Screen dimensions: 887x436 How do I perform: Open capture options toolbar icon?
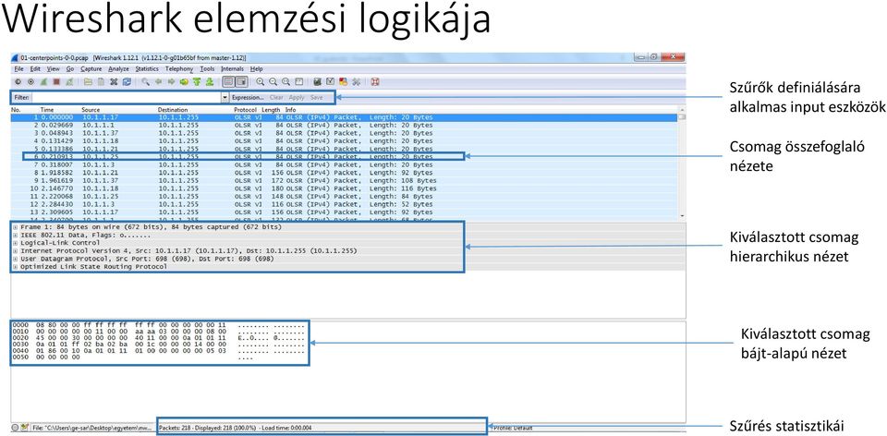pos(30,82)
